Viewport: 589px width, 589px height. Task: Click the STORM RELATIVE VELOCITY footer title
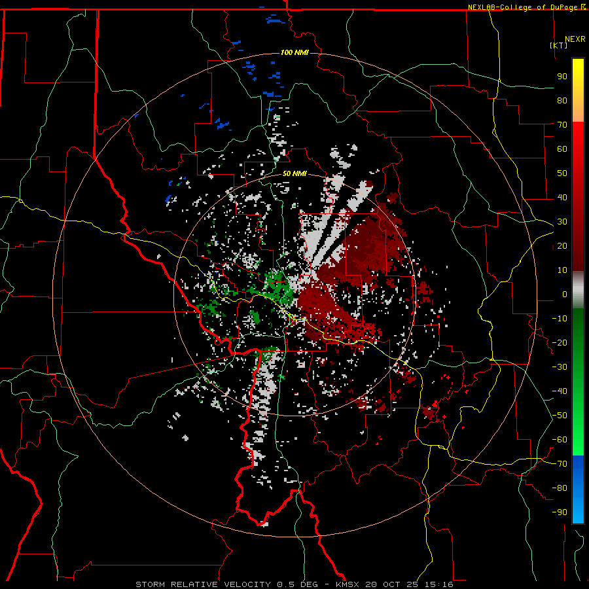coord(203,584)
